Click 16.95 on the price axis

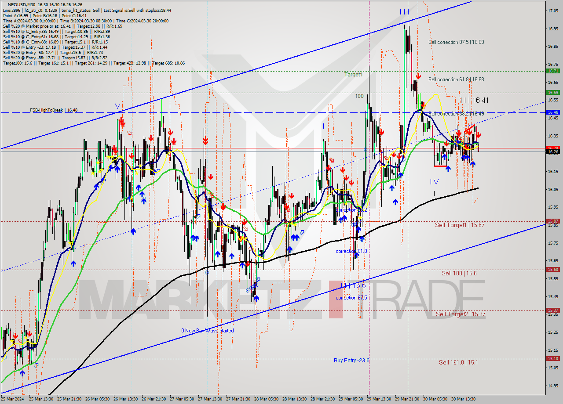pyautogui.click(x=553, y=29)
